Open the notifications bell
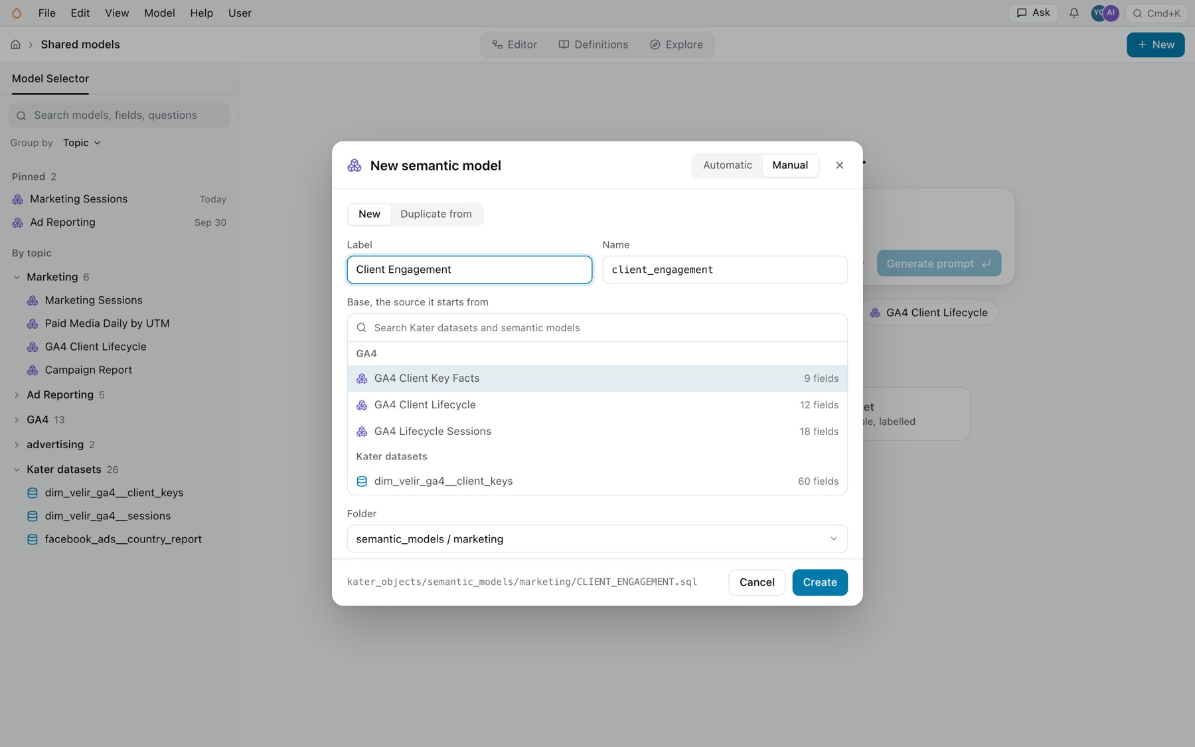 (1074, 13)
